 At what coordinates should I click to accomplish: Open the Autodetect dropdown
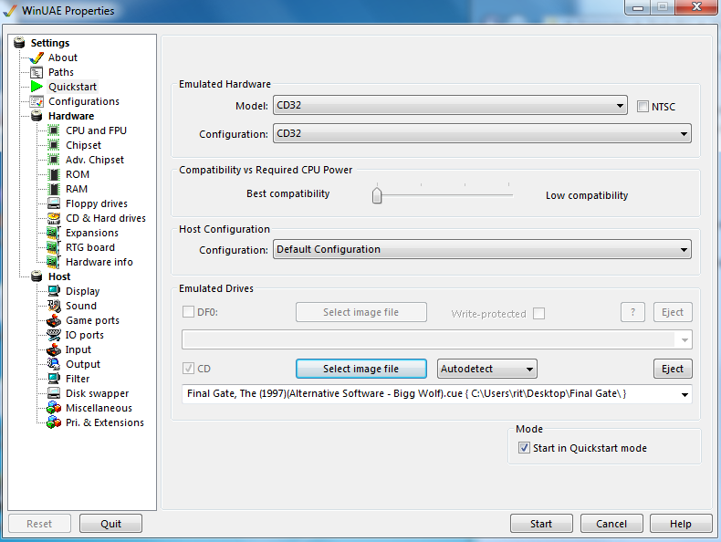coord(486,369)
